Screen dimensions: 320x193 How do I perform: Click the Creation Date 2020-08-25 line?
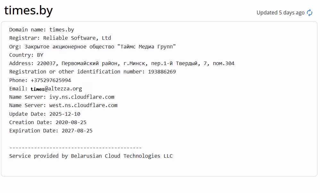coord(48,122)
